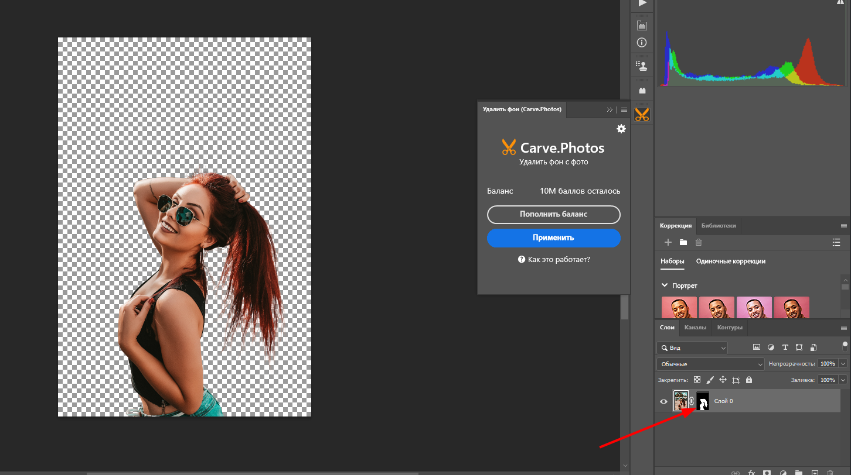This screenshot has height=475, width=851.
Task: Toggle the layer filter on/off switch
Action: point(845,347)
